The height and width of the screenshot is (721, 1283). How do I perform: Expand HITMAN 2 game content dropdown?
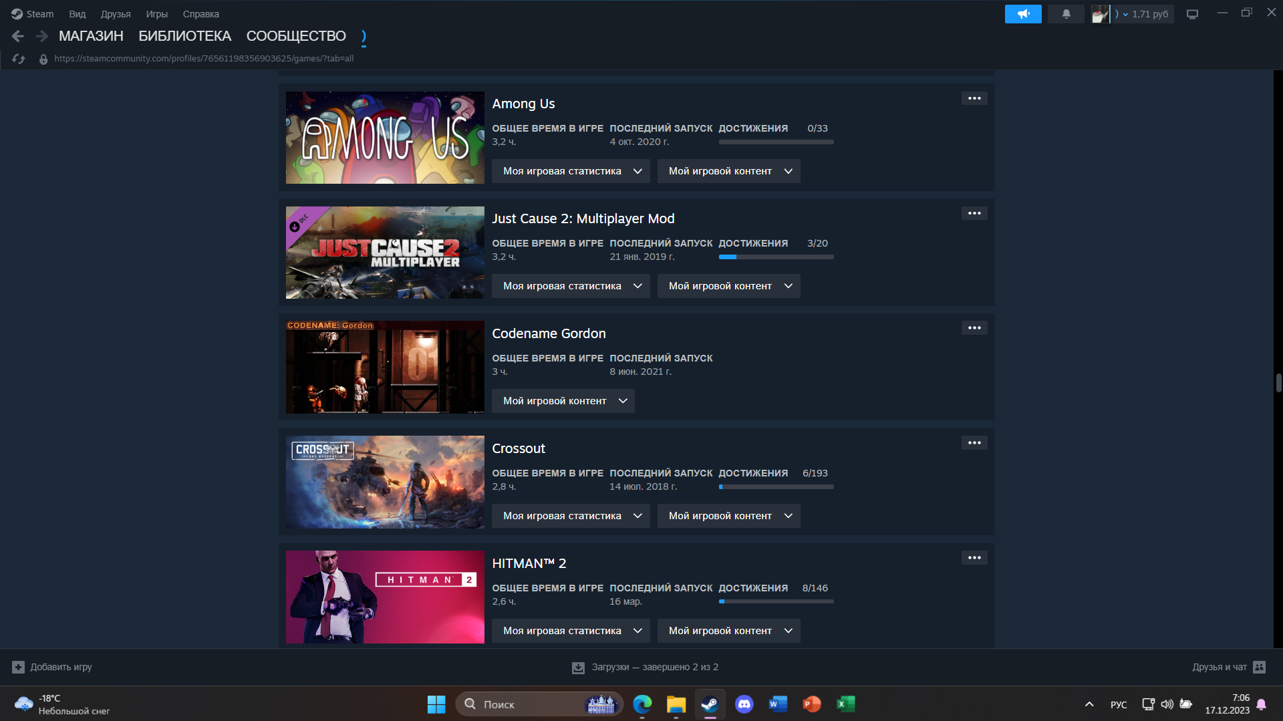[728, 631]
